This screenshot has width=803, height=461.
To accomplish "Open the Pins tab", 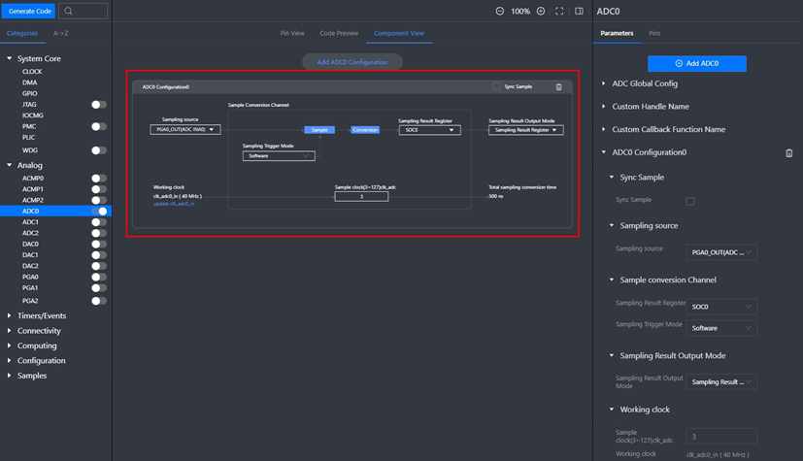I will point(654,33).
